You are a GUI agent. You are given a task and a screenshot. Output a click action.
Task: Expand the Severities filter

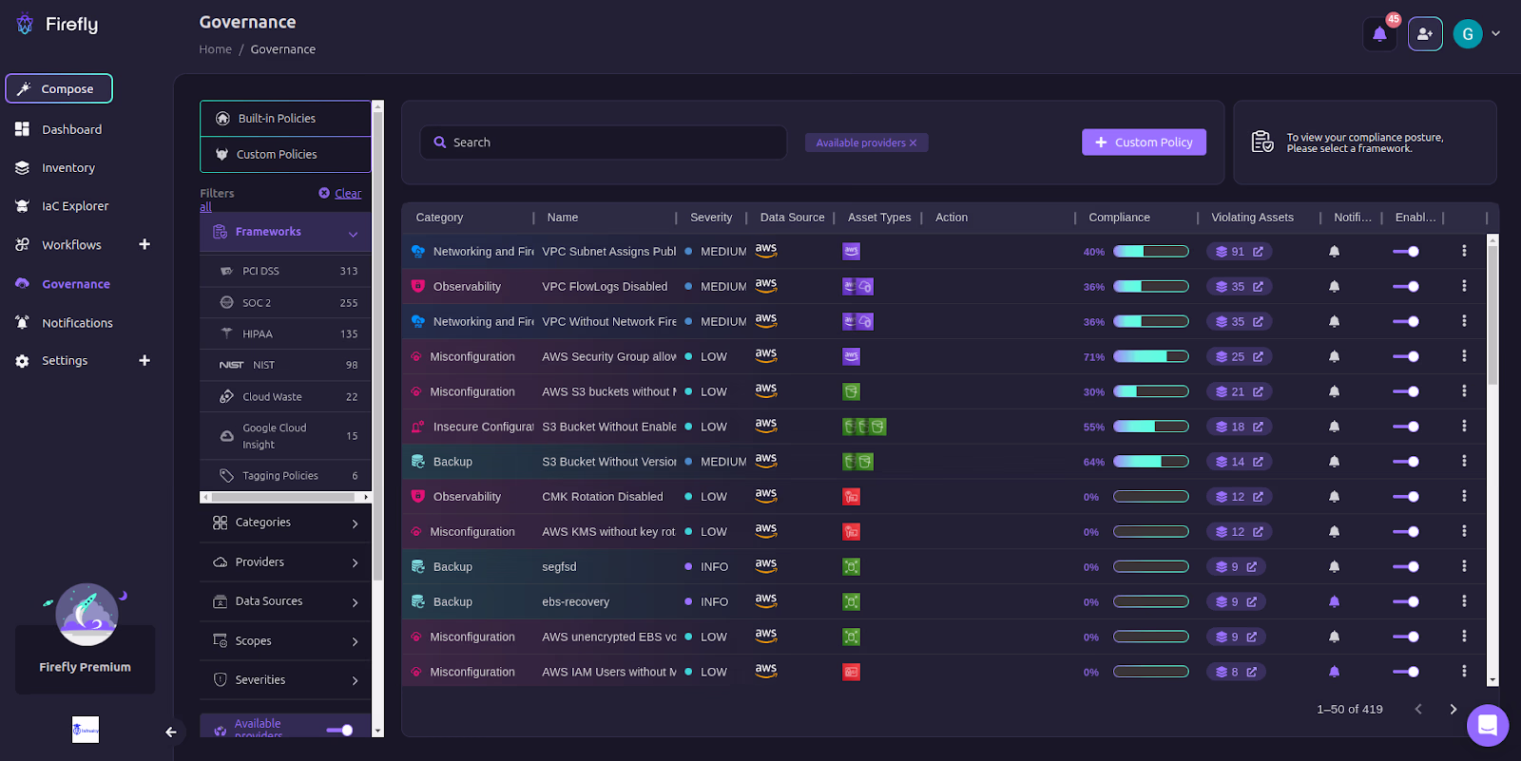[285, 680]
